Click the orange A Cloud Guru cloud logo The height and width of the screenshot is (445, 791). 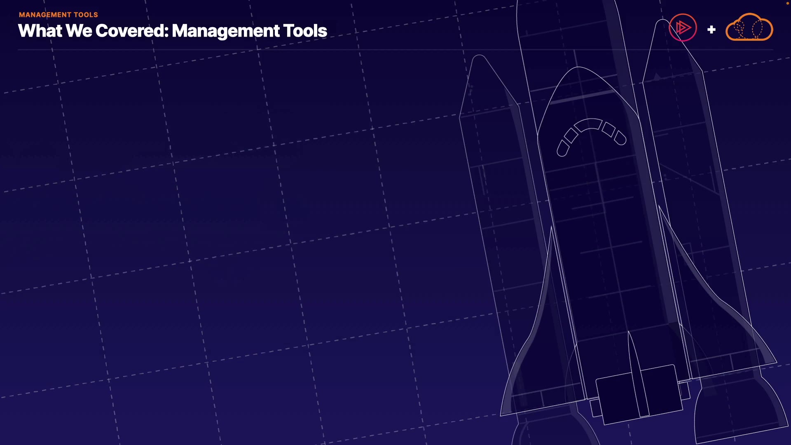pyautogui.click(x=749, y=28)
